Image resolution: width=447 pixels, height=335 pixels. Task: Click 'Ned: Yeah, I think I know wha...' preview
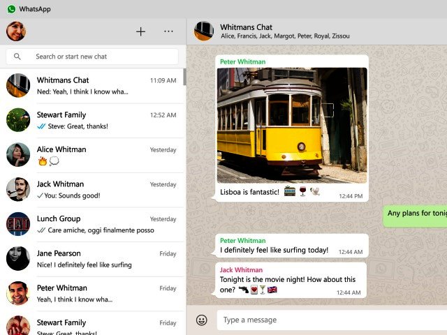[x=82, y=91]
